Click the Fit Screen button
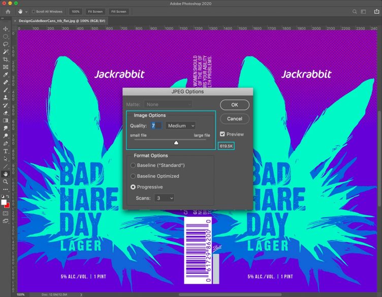 pyautogui.click(x=95, y=12)
